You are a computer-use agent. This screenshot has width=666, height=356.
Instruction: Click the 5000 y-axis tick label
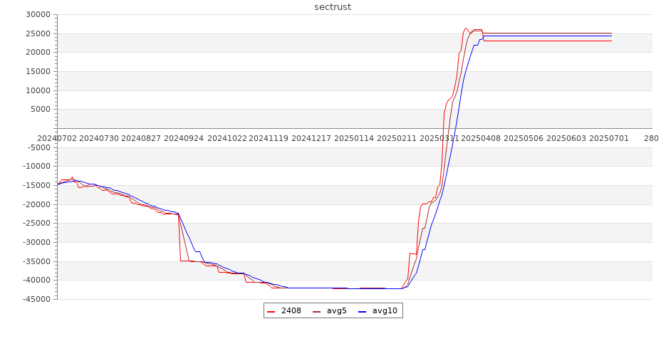[x=39, y=110]
